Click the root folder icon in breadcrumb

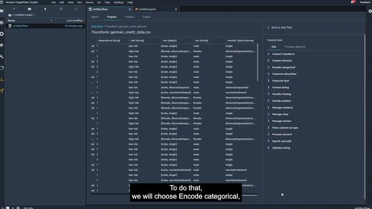[x=10, y=15]
